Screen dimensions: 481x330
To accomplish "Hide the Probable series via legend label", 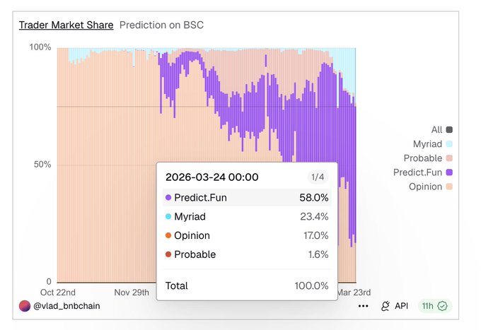I will tap(422, 158).
